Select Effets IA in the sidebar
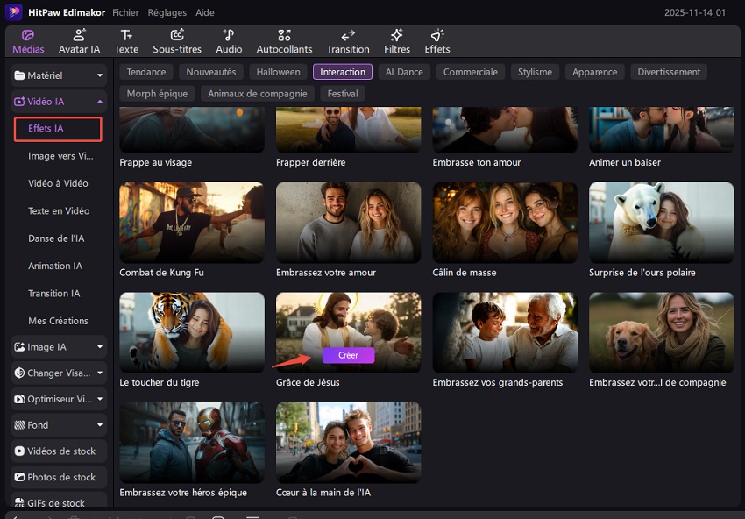 tap(58, 129)
